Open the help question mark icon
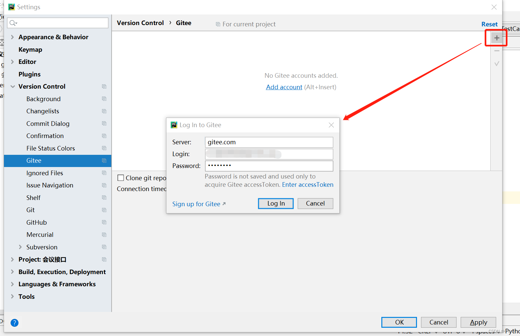 click(x=15, y=323)
